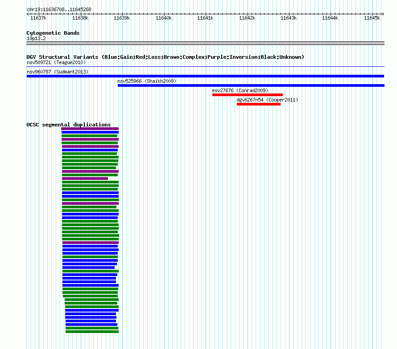Click the 11641k ruler position
This screenshot has width=397, height=349.
point(205,18)
